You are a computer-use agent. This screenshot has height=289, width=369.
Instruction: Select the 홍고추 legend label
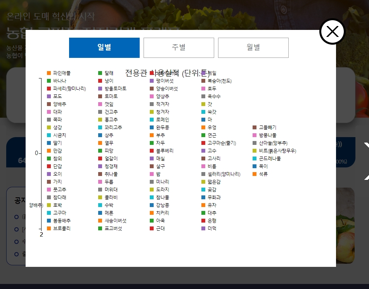(x=111, y=120)
